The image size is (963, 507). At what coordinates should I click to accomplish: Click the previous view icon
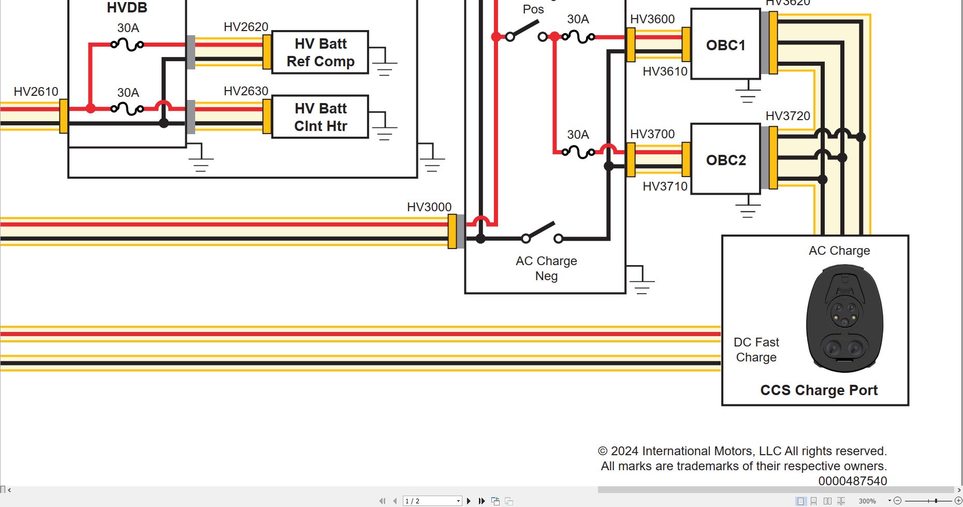coord(495,501)
